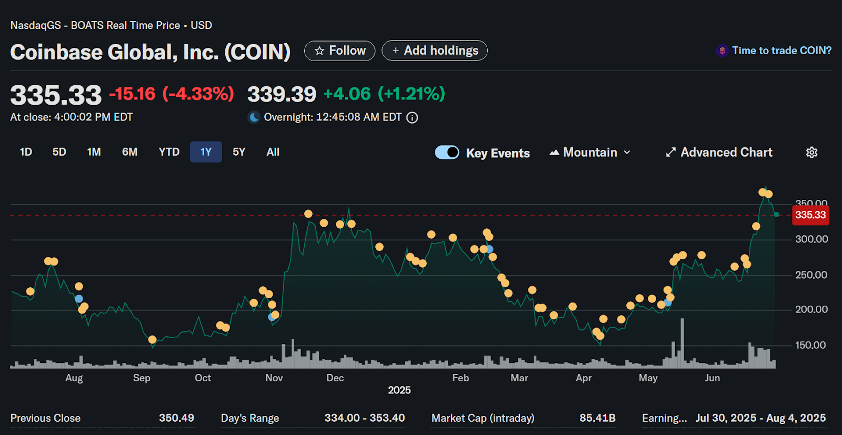The width and height of the screenshot is (842, 435).
Task: Open chart settings gear icon
Action: coord(811,153)
